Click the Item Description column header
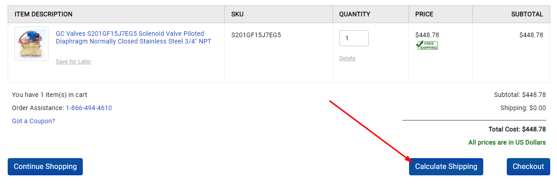This screenshot has height=188, width=557. tap(43, 14)
